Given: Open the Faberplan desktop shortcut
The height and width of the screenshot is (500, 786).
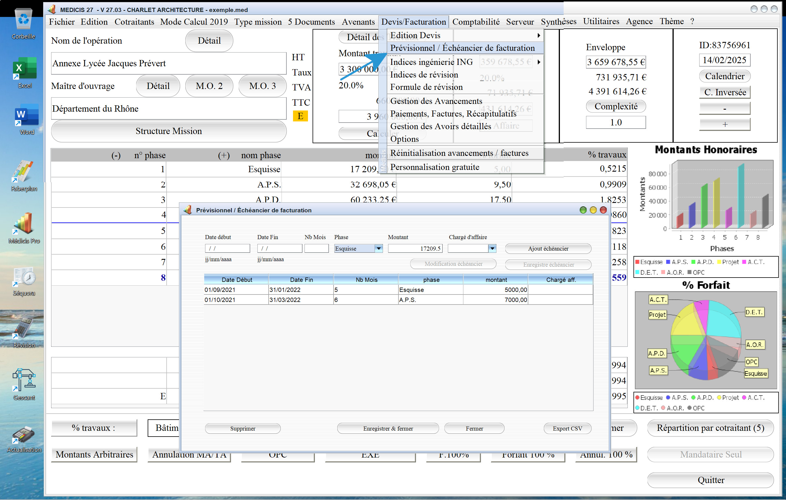Looking at the screenshot, I should tap(23, 171).
